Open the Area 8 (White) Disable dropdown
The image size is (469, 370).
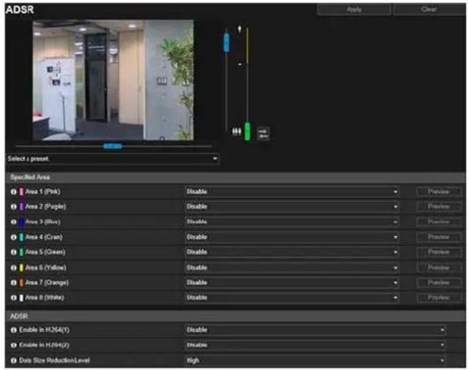[x=292, y=298]
